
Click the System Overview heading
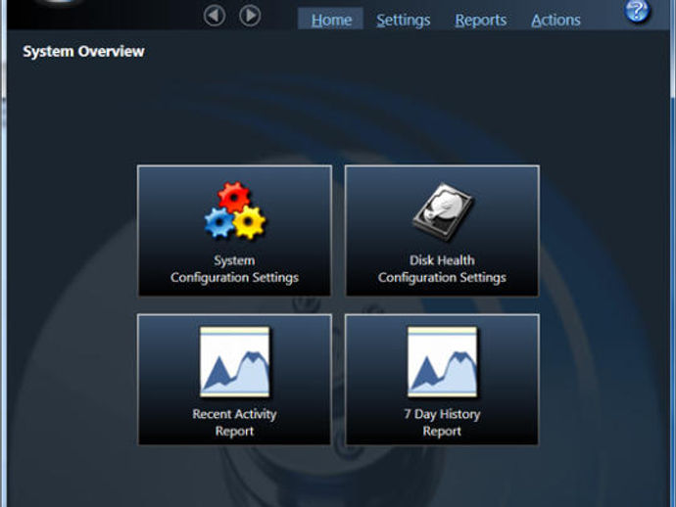click(83, 51)
